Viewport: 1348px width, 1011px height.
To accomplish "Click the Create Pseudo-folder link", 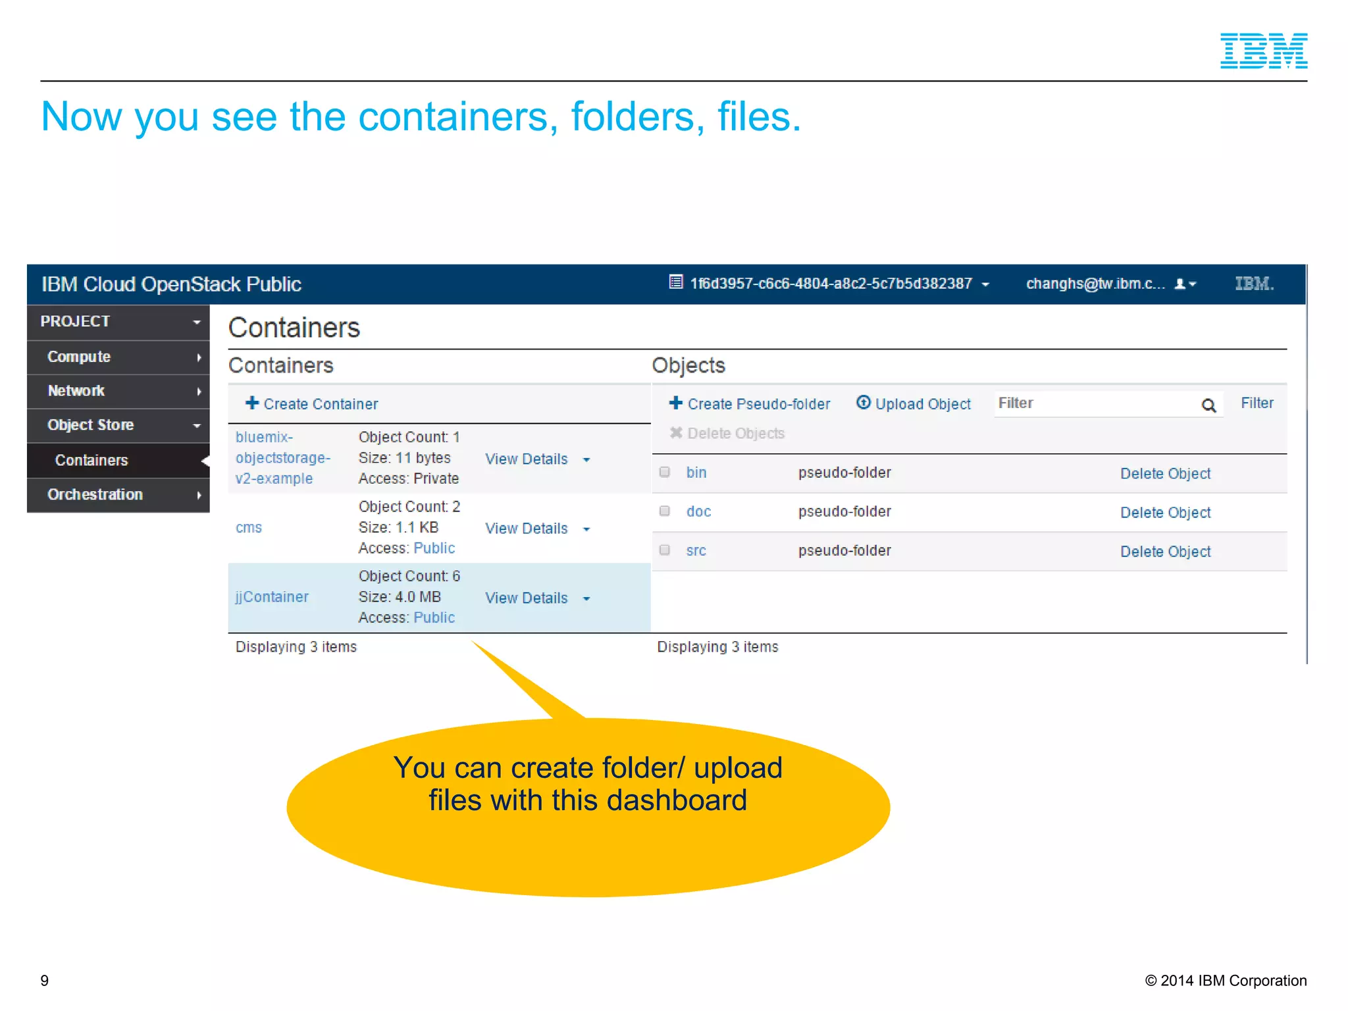I will (750, 403).
